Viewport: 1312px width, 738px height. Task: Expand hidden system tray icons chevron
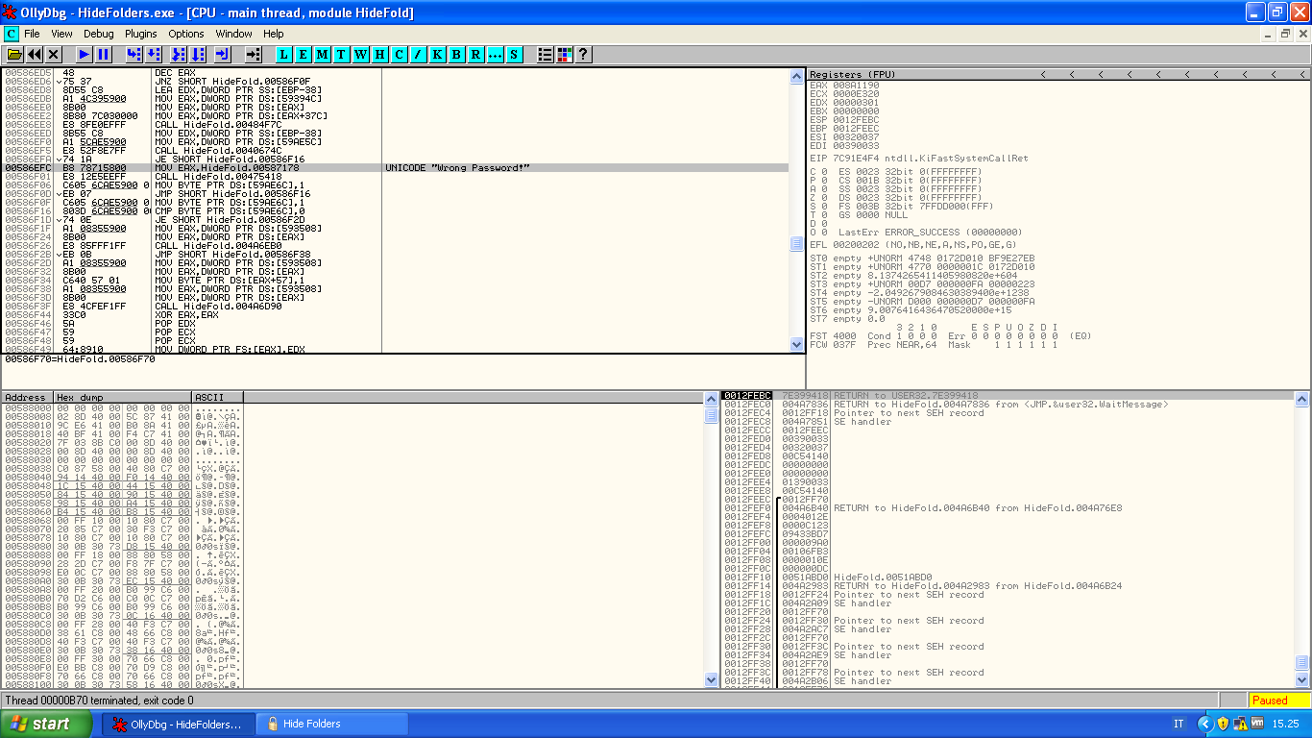(x=1205, y=724)
